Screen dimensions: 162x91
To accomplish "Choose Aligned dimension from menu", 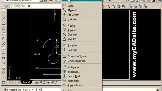I will click(x=82, y=10).
